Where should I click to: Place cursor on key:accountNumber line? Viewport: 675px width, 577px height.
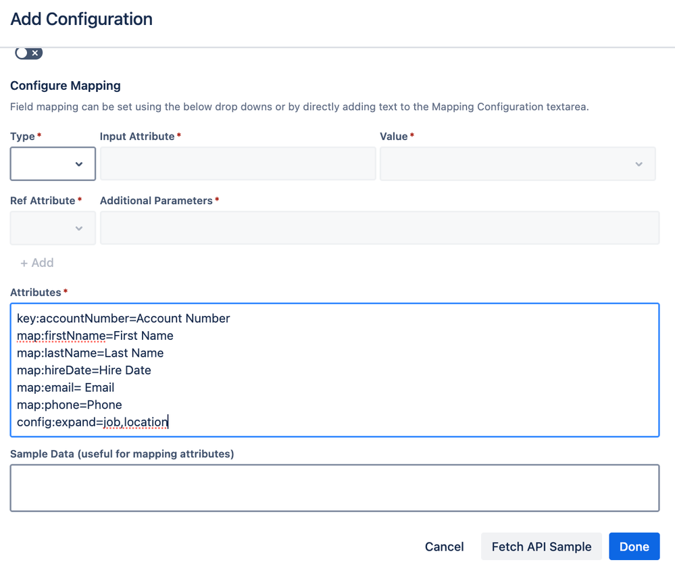124,318
